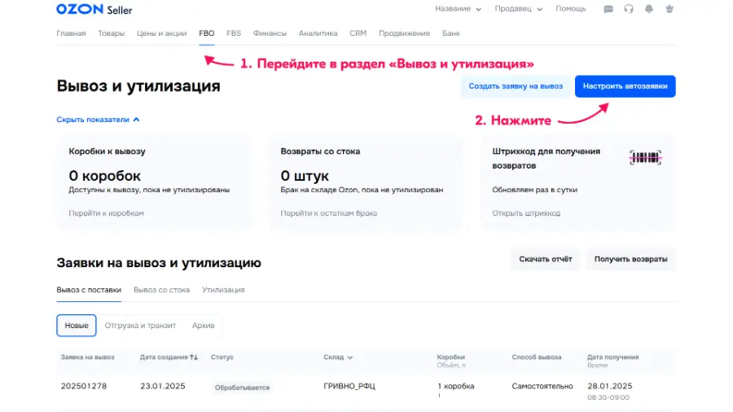Select the Архив filter

click(204, 326)
